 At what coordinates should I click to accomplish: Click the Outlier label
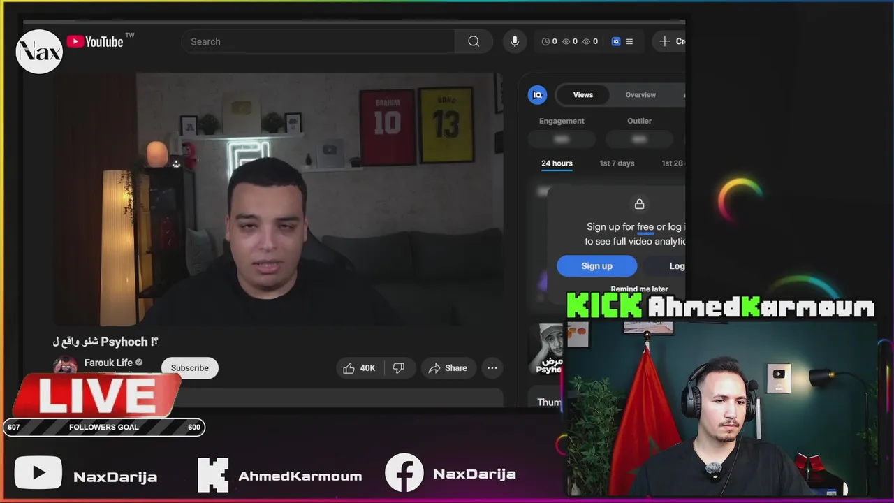(x=639, y=121)
